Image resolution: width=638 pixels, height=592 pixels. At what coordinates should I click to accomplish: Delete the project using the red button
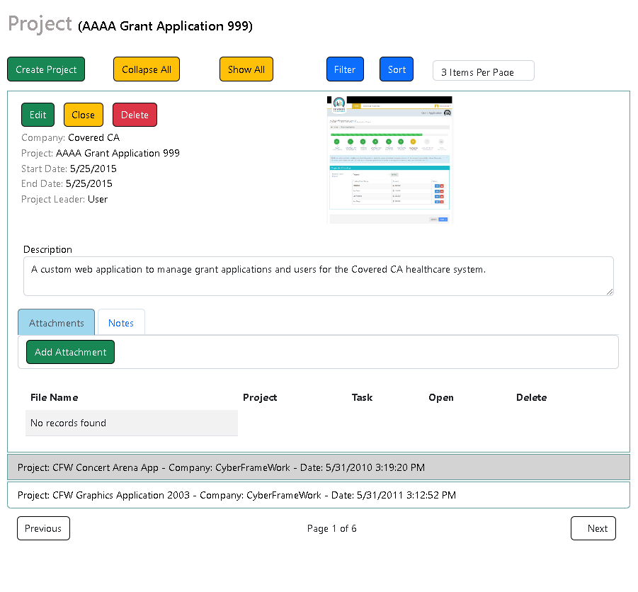coord(135,115)
